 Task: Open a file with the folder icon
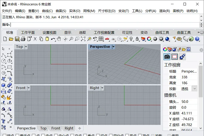(11, 39)
